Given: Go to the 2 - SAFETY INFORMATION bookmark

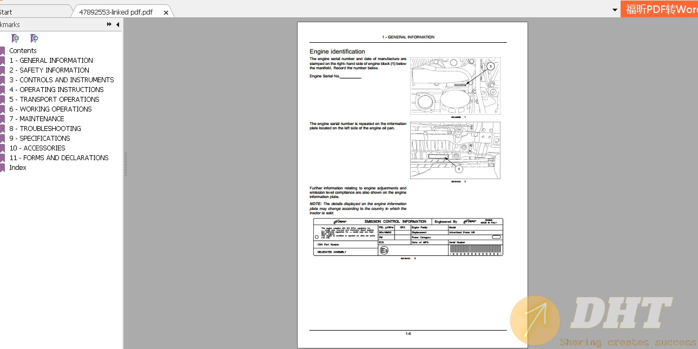Looking at the screenshot, I should click(49, 70).
